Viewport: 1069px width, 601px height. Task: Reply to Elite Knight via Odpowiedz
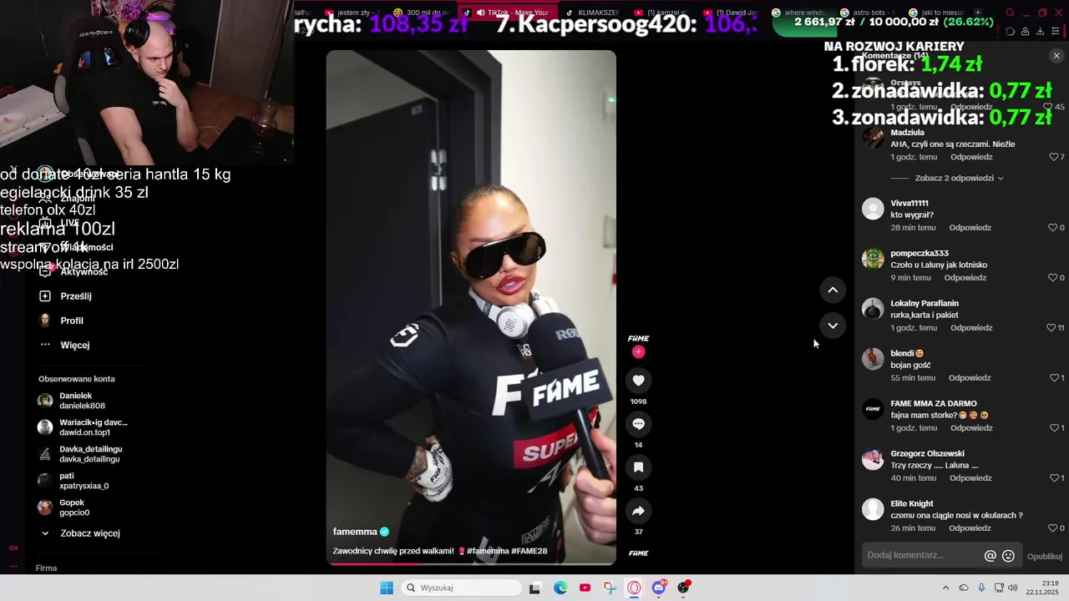pos(970,528)
